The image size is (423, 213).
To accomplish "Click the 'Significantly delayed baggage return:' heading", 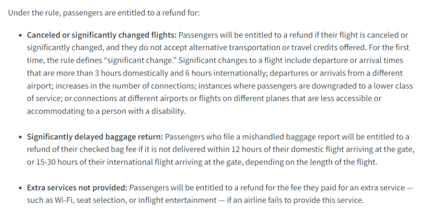I will pyautogui.click(x=95, y=137).
